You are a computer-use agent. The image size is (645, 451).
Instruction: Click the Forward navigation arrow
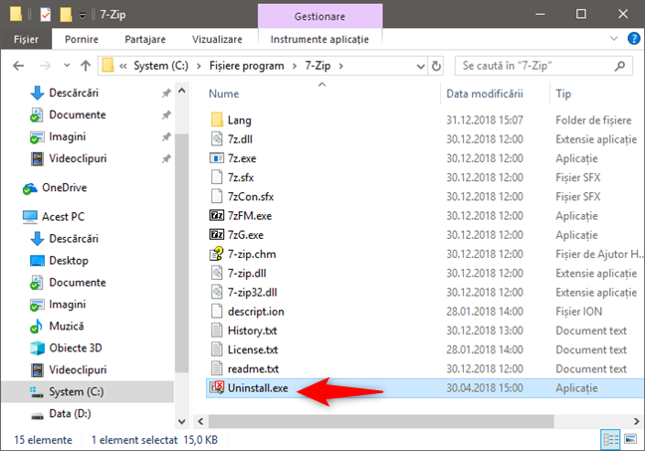point(45,66)
